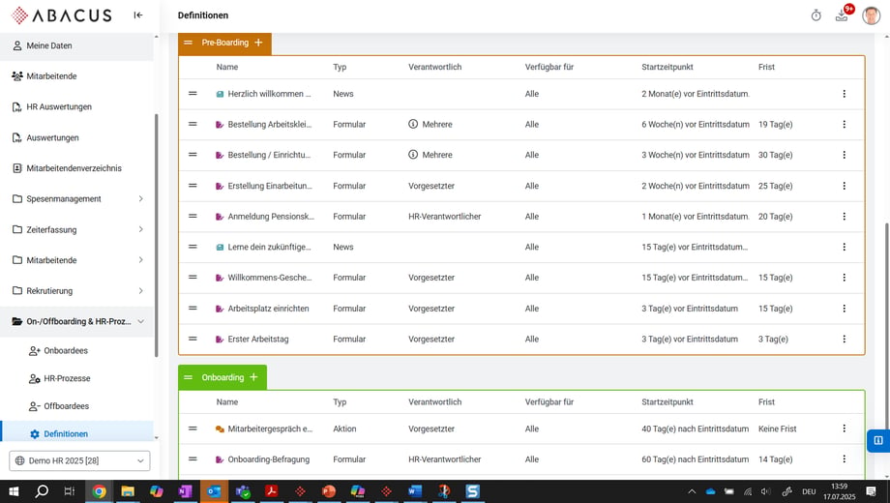Click the ABACUS logo
Viewport: 890px width, 503px height.
pos(61,15)
